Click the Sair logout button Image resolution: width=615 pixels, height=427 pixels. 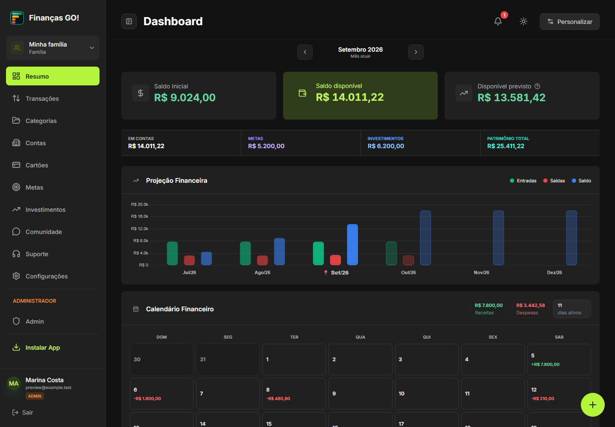[23, 412]
